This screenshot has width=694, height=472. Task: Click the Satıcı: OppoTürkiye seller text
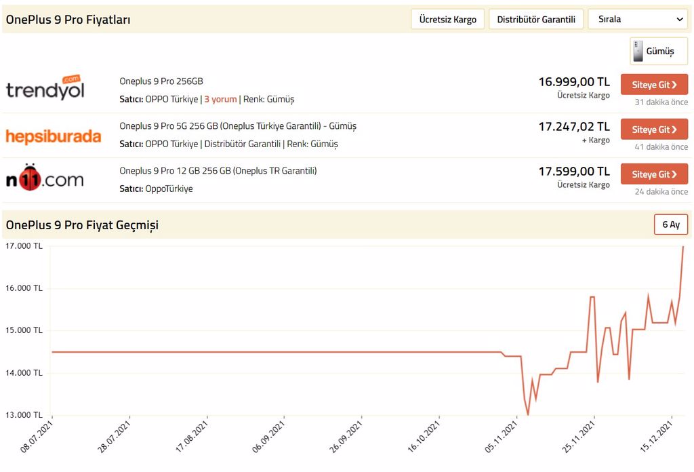pos(157,189)
